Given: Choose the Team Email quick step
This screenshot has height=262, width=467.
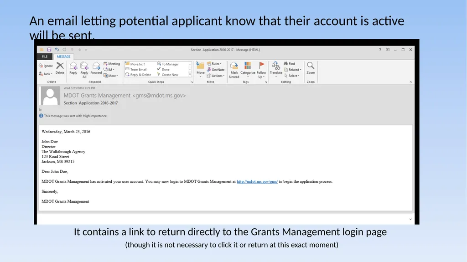Looking at the screenshot, I should click(x=136, y=69).
